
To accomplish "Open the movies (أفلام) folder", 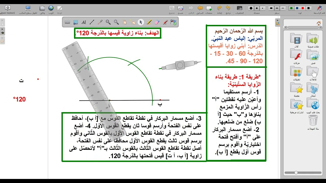I will tap(296, 40).
